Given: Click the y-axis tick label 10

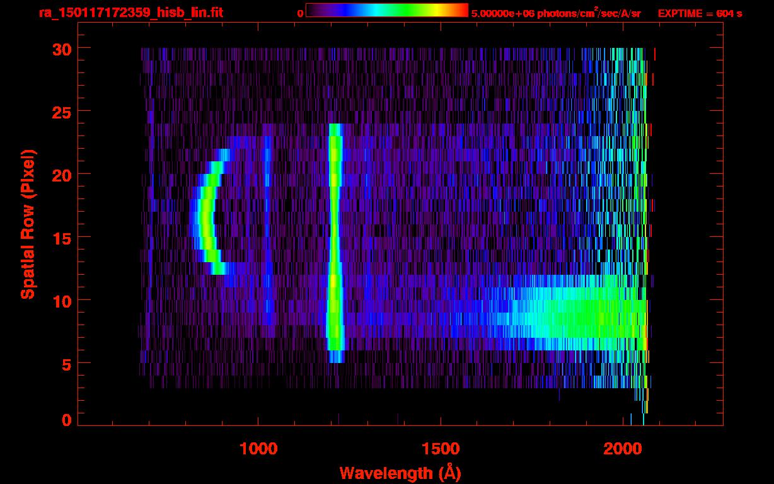Looking at the screenshot, I should [61, 301].
